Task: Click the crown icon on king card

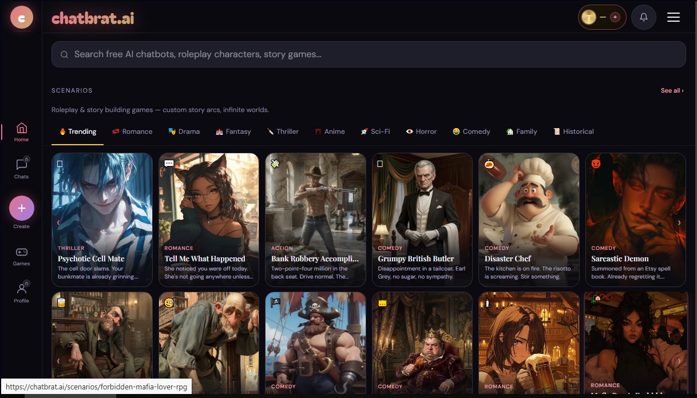Action: click(x=382, y=303)
